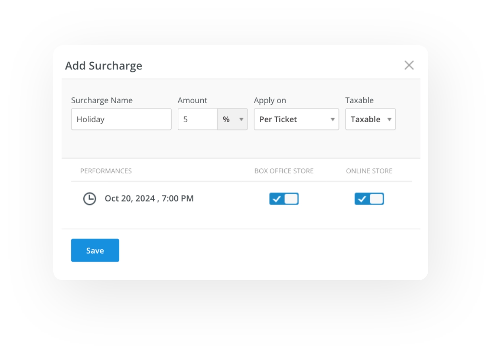The width and height of the screenshot is (494, 354).
Task: Click the BOX OFFICE STORE column header
Action: pos(284,171)
